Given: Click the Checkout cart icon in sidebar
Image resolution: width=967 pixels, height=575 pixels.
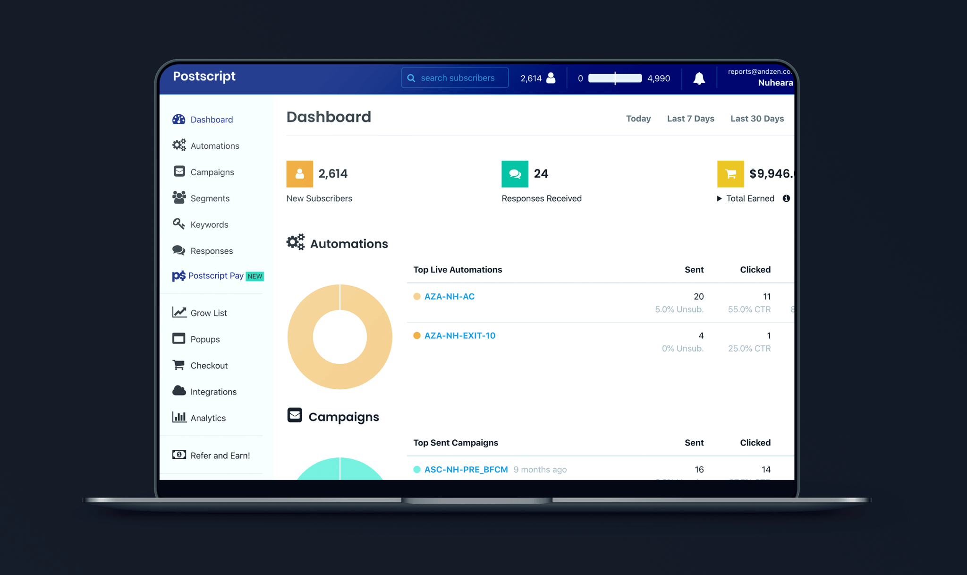Looking at the screenshot, I should pos(178,365).
